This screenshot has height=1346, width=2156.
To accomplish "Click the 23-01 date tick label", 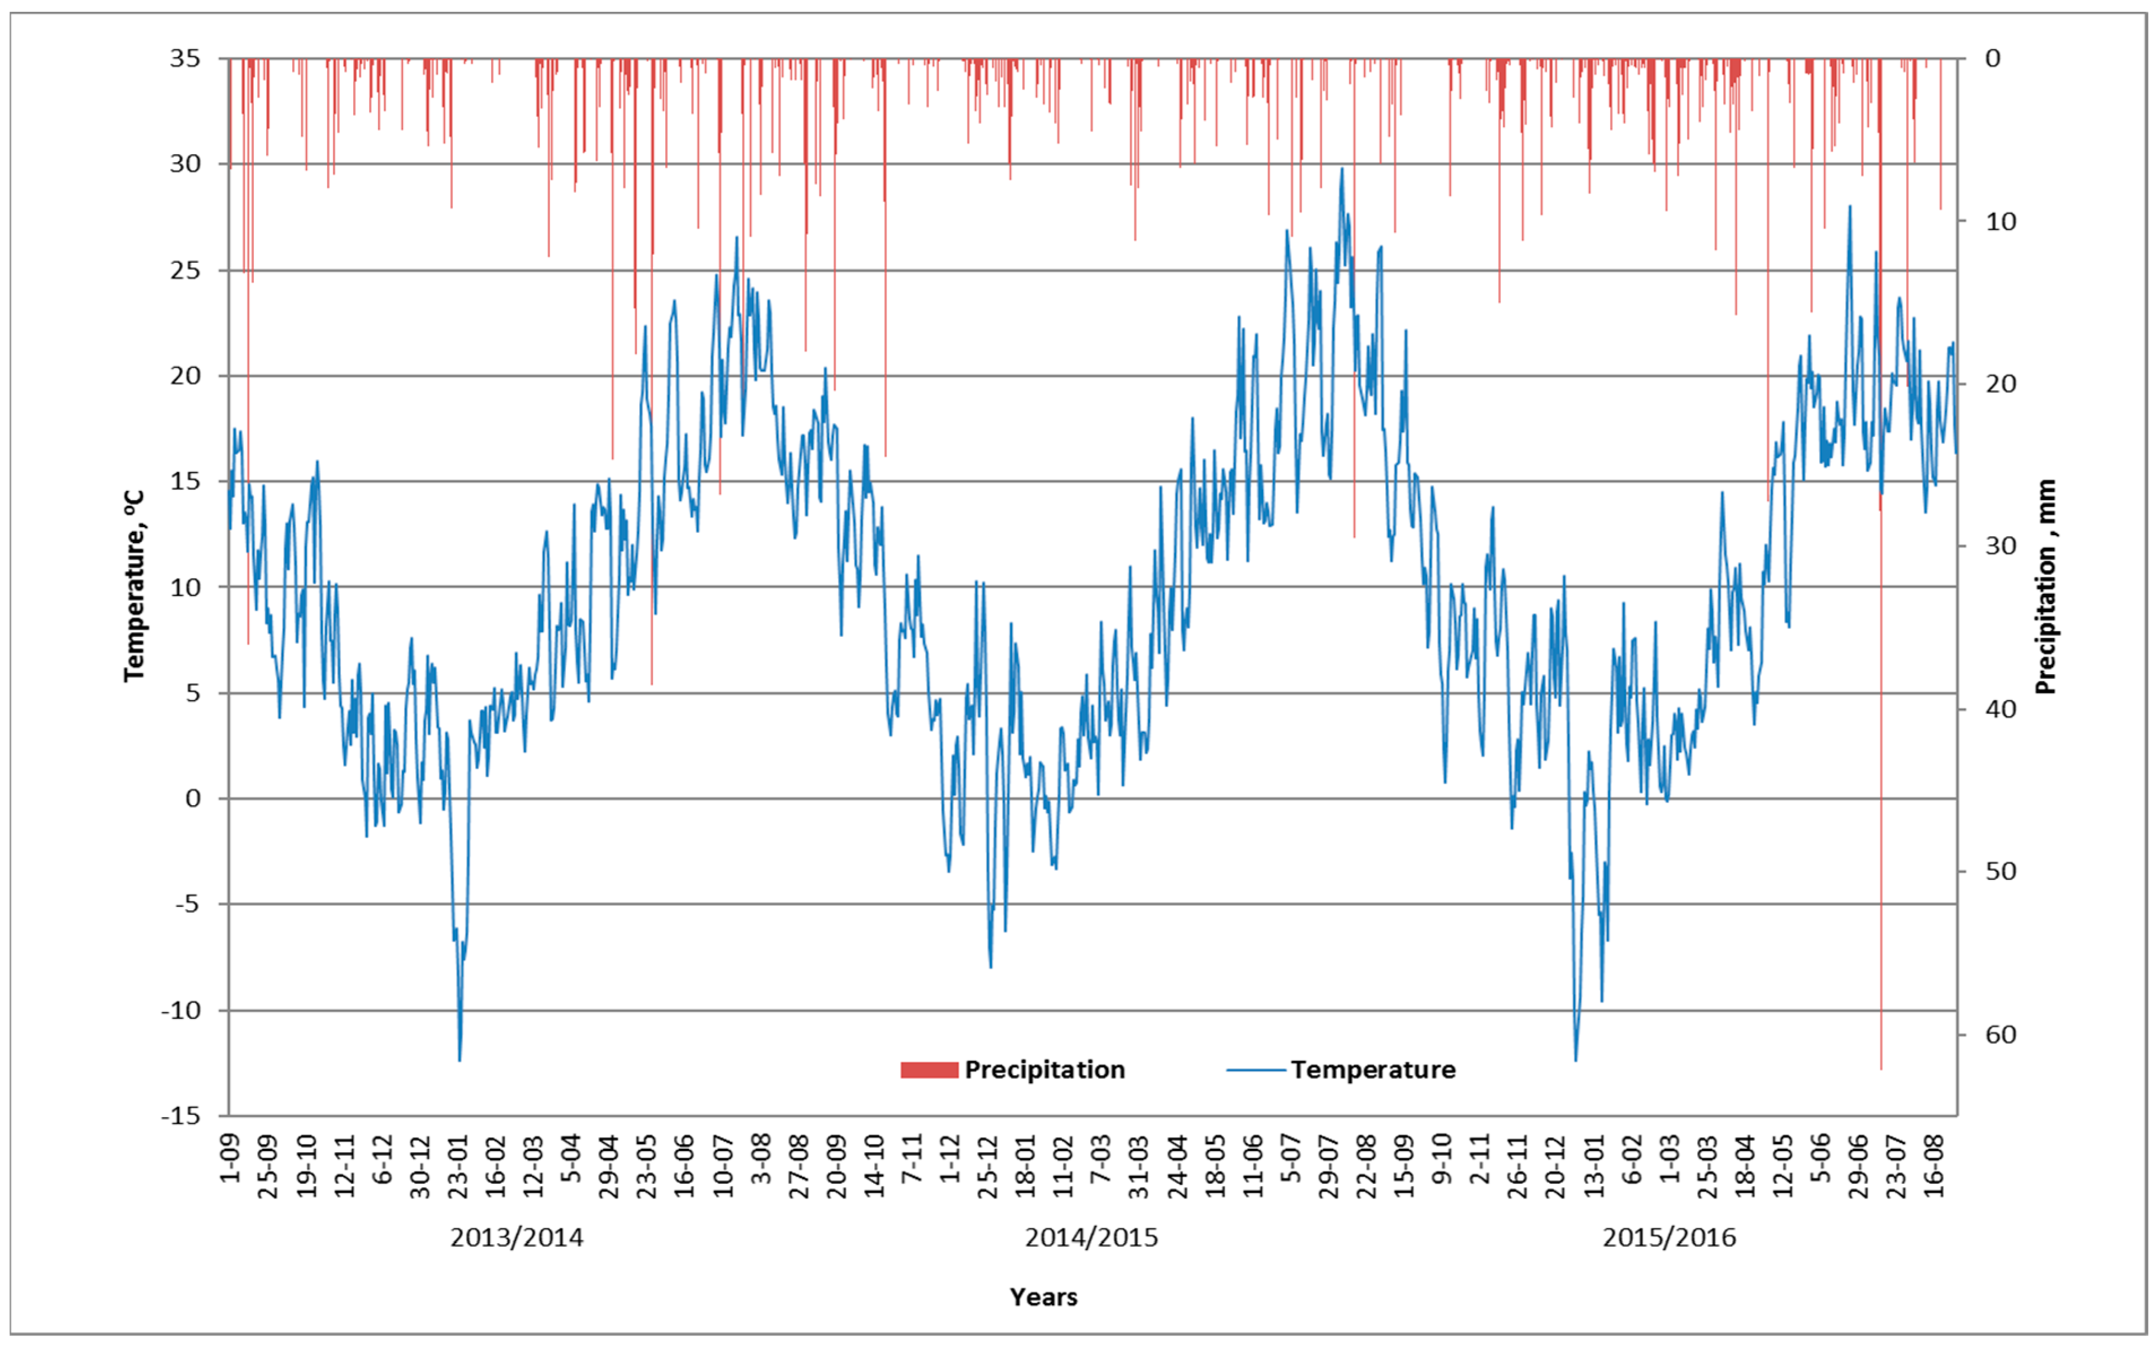I will [458, 1166].
